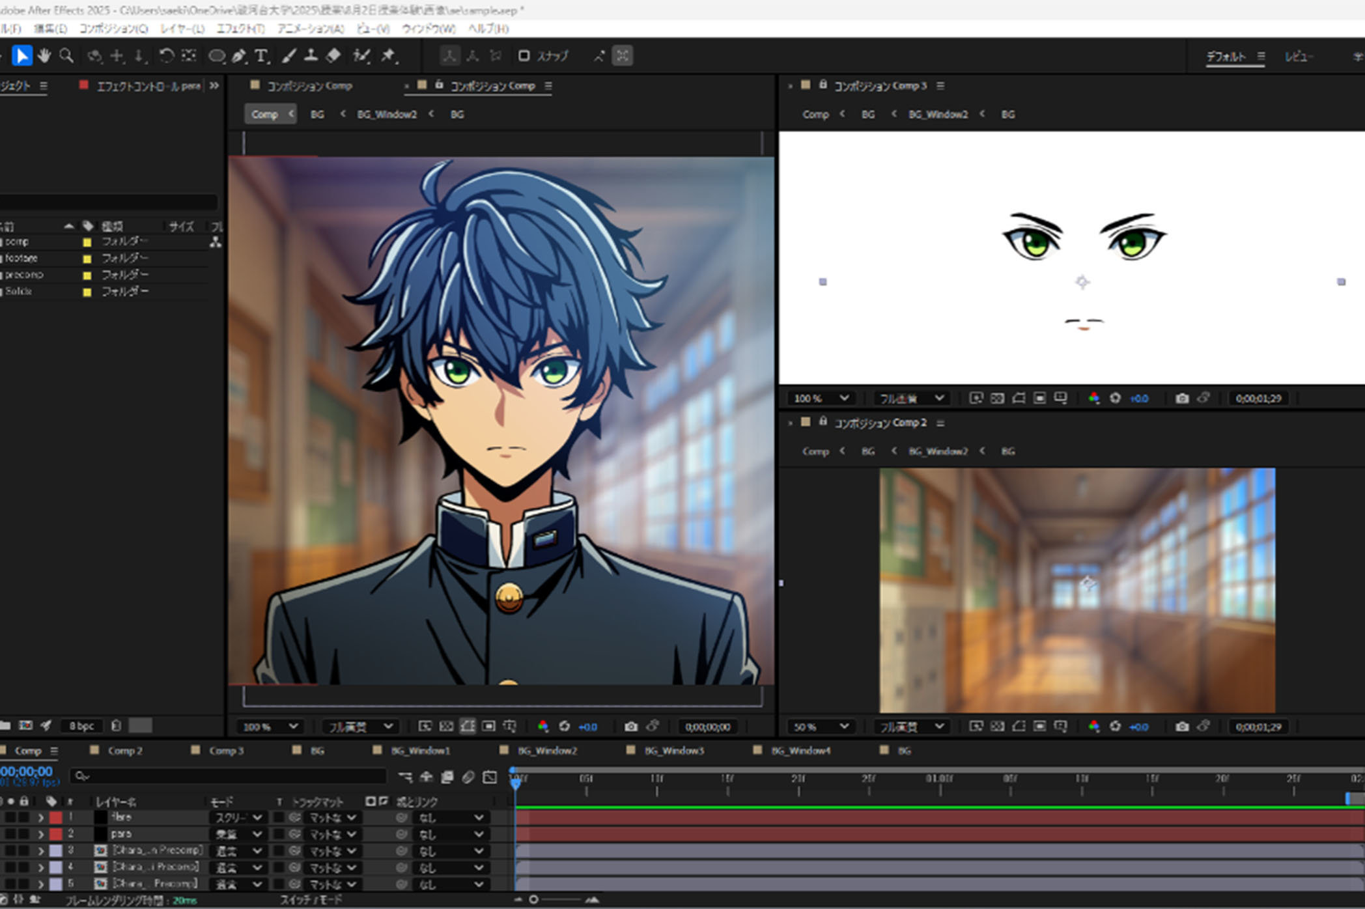This screenshot has width=1365, height=909.
Task: Take a snapshot in the main Comp viewer
Action: tap(630, 726)
